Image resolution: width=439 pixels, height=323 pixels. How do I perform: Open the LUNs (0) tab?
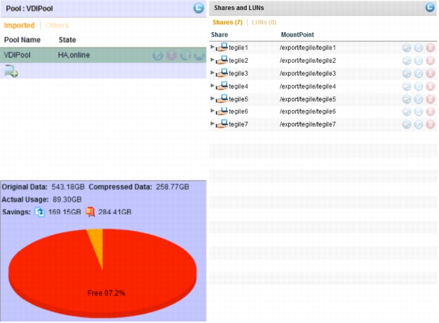point(264,22)
